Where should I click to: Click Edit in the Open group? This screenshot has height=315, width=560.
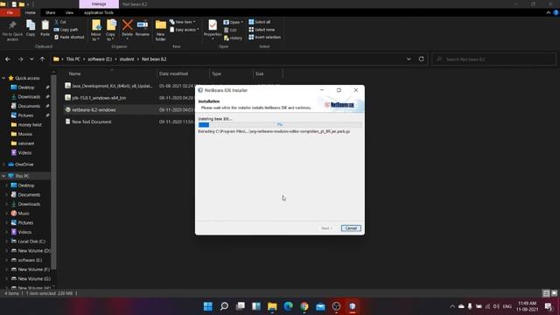click(x=230, y=30)
